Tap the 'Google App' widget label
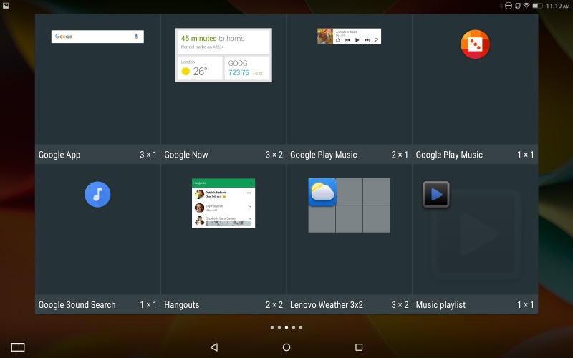Viewport: 573px width, 358px height. [59, 155]
